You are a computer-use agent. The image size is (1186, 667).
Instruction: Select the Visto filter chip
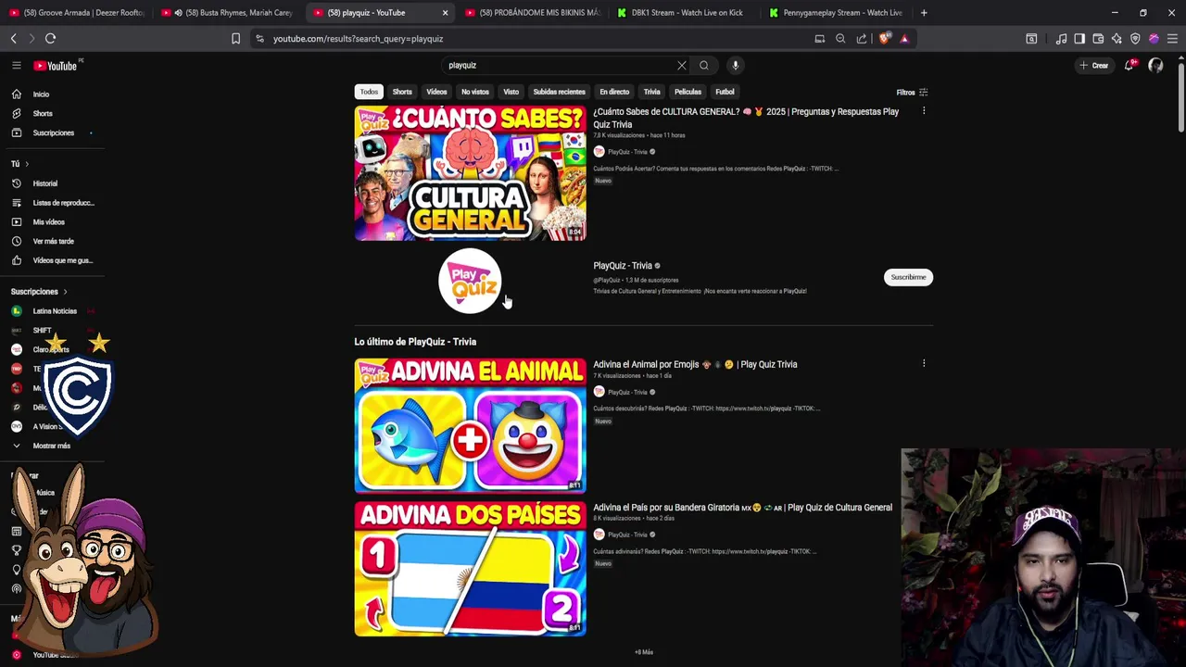(x=511, y=92)
